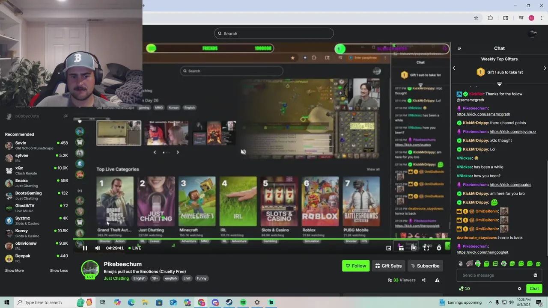Open Chrome three-dot menu
Viewport: 548px width, 308px height.
(542, 18)
